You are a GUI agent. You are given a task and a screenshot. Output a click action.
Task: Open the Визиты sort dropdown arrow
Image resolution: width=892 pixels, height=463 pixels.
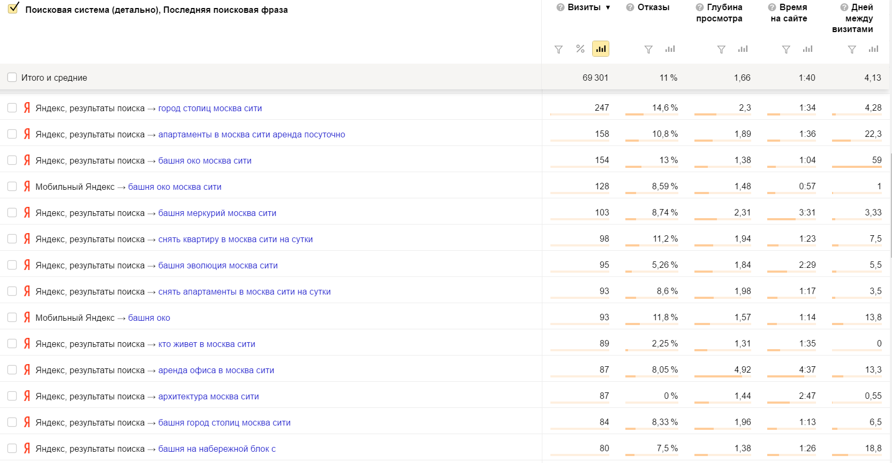pyautogui.click(x=608, y=7)
